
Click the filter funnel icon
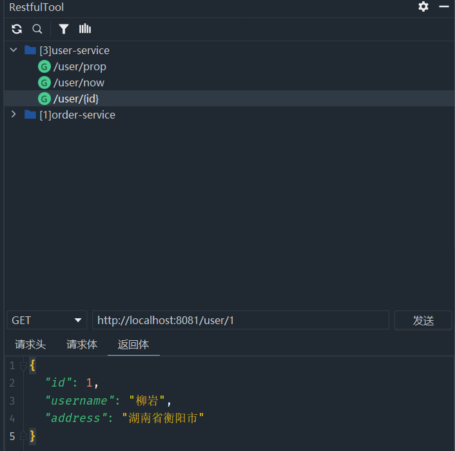click(x=64, y=29)
